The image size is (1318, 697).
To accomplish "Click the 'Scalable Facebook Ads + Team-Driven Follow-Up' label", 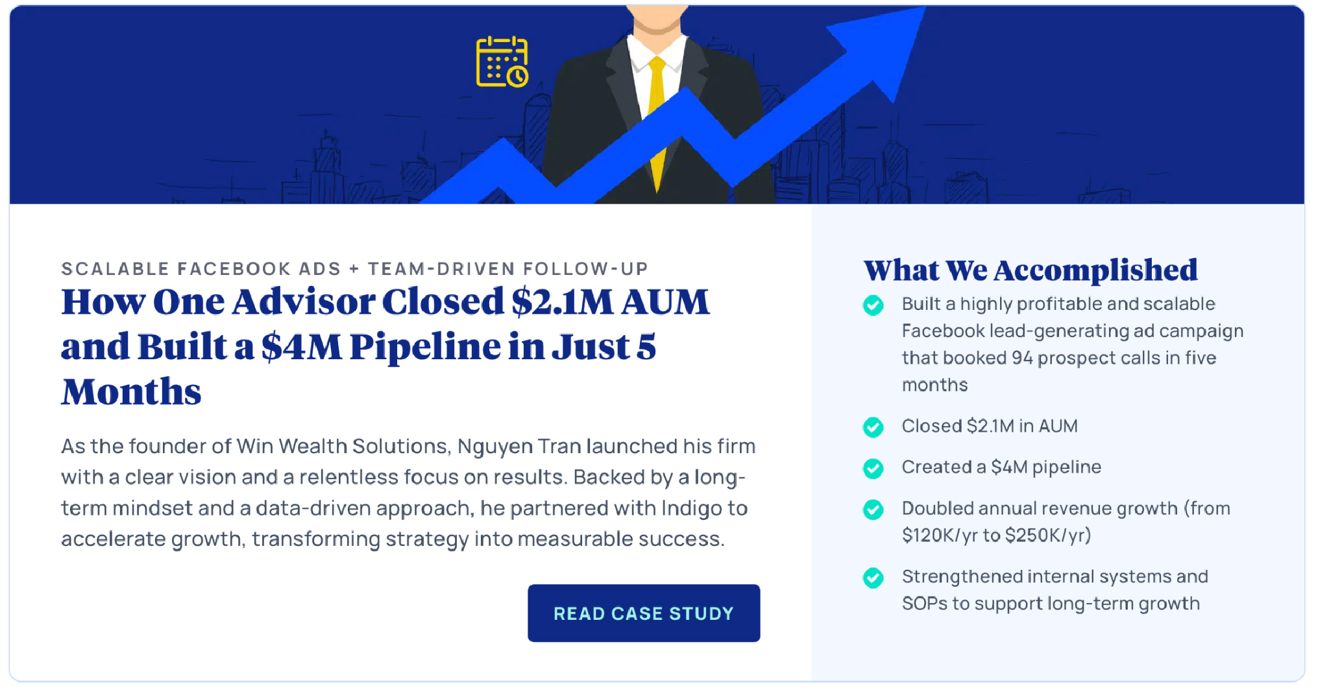I will point(354,268).
